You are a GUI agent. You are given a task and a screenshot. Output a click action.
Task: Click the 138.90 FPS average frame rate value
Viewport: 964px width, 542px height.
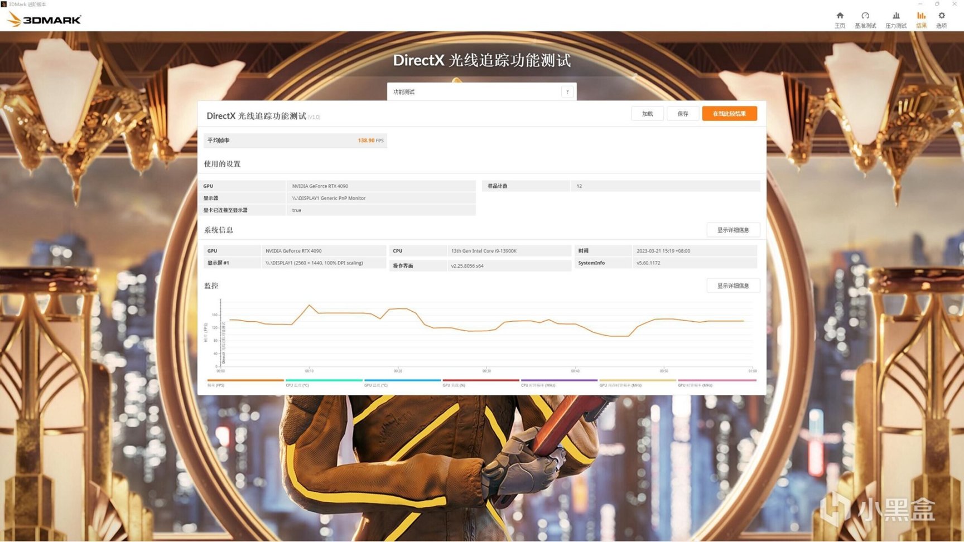(x=370, y=141)
